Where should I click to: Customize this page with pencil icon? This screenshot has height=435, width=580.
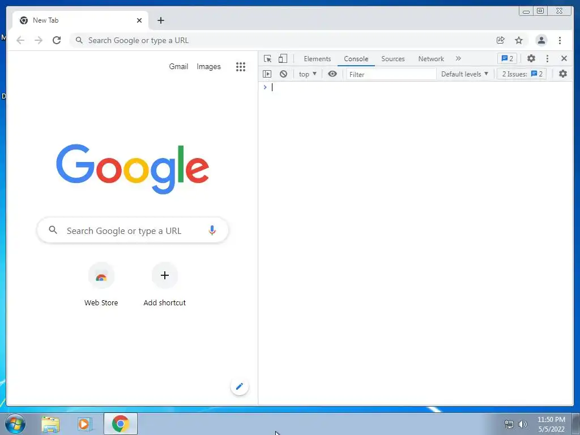point(240,386)
